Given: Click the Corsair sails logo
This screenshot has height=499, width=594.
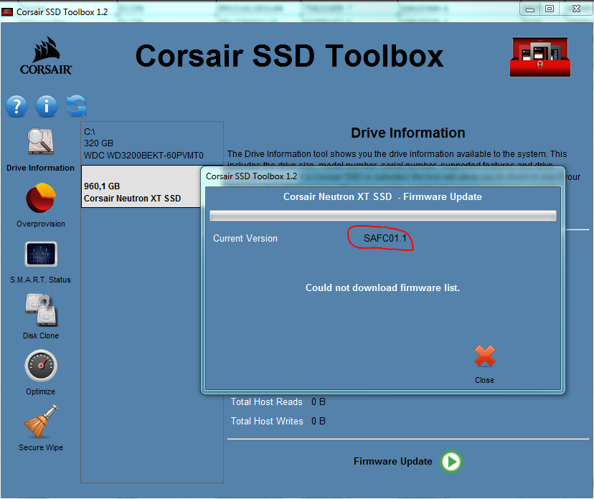Looking at the screenshot, I should point(46,56).
